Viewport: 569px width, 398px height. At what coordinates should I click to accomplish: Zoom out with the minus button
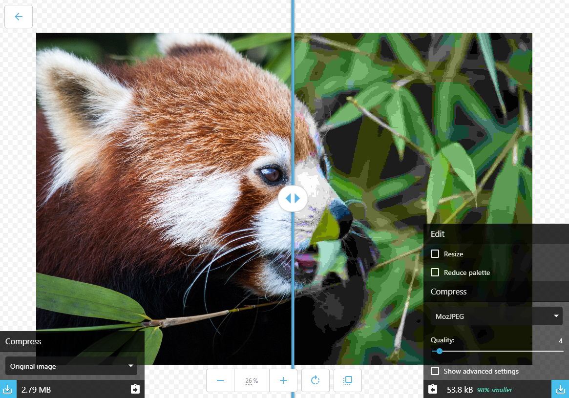click(x=220, y=380)
